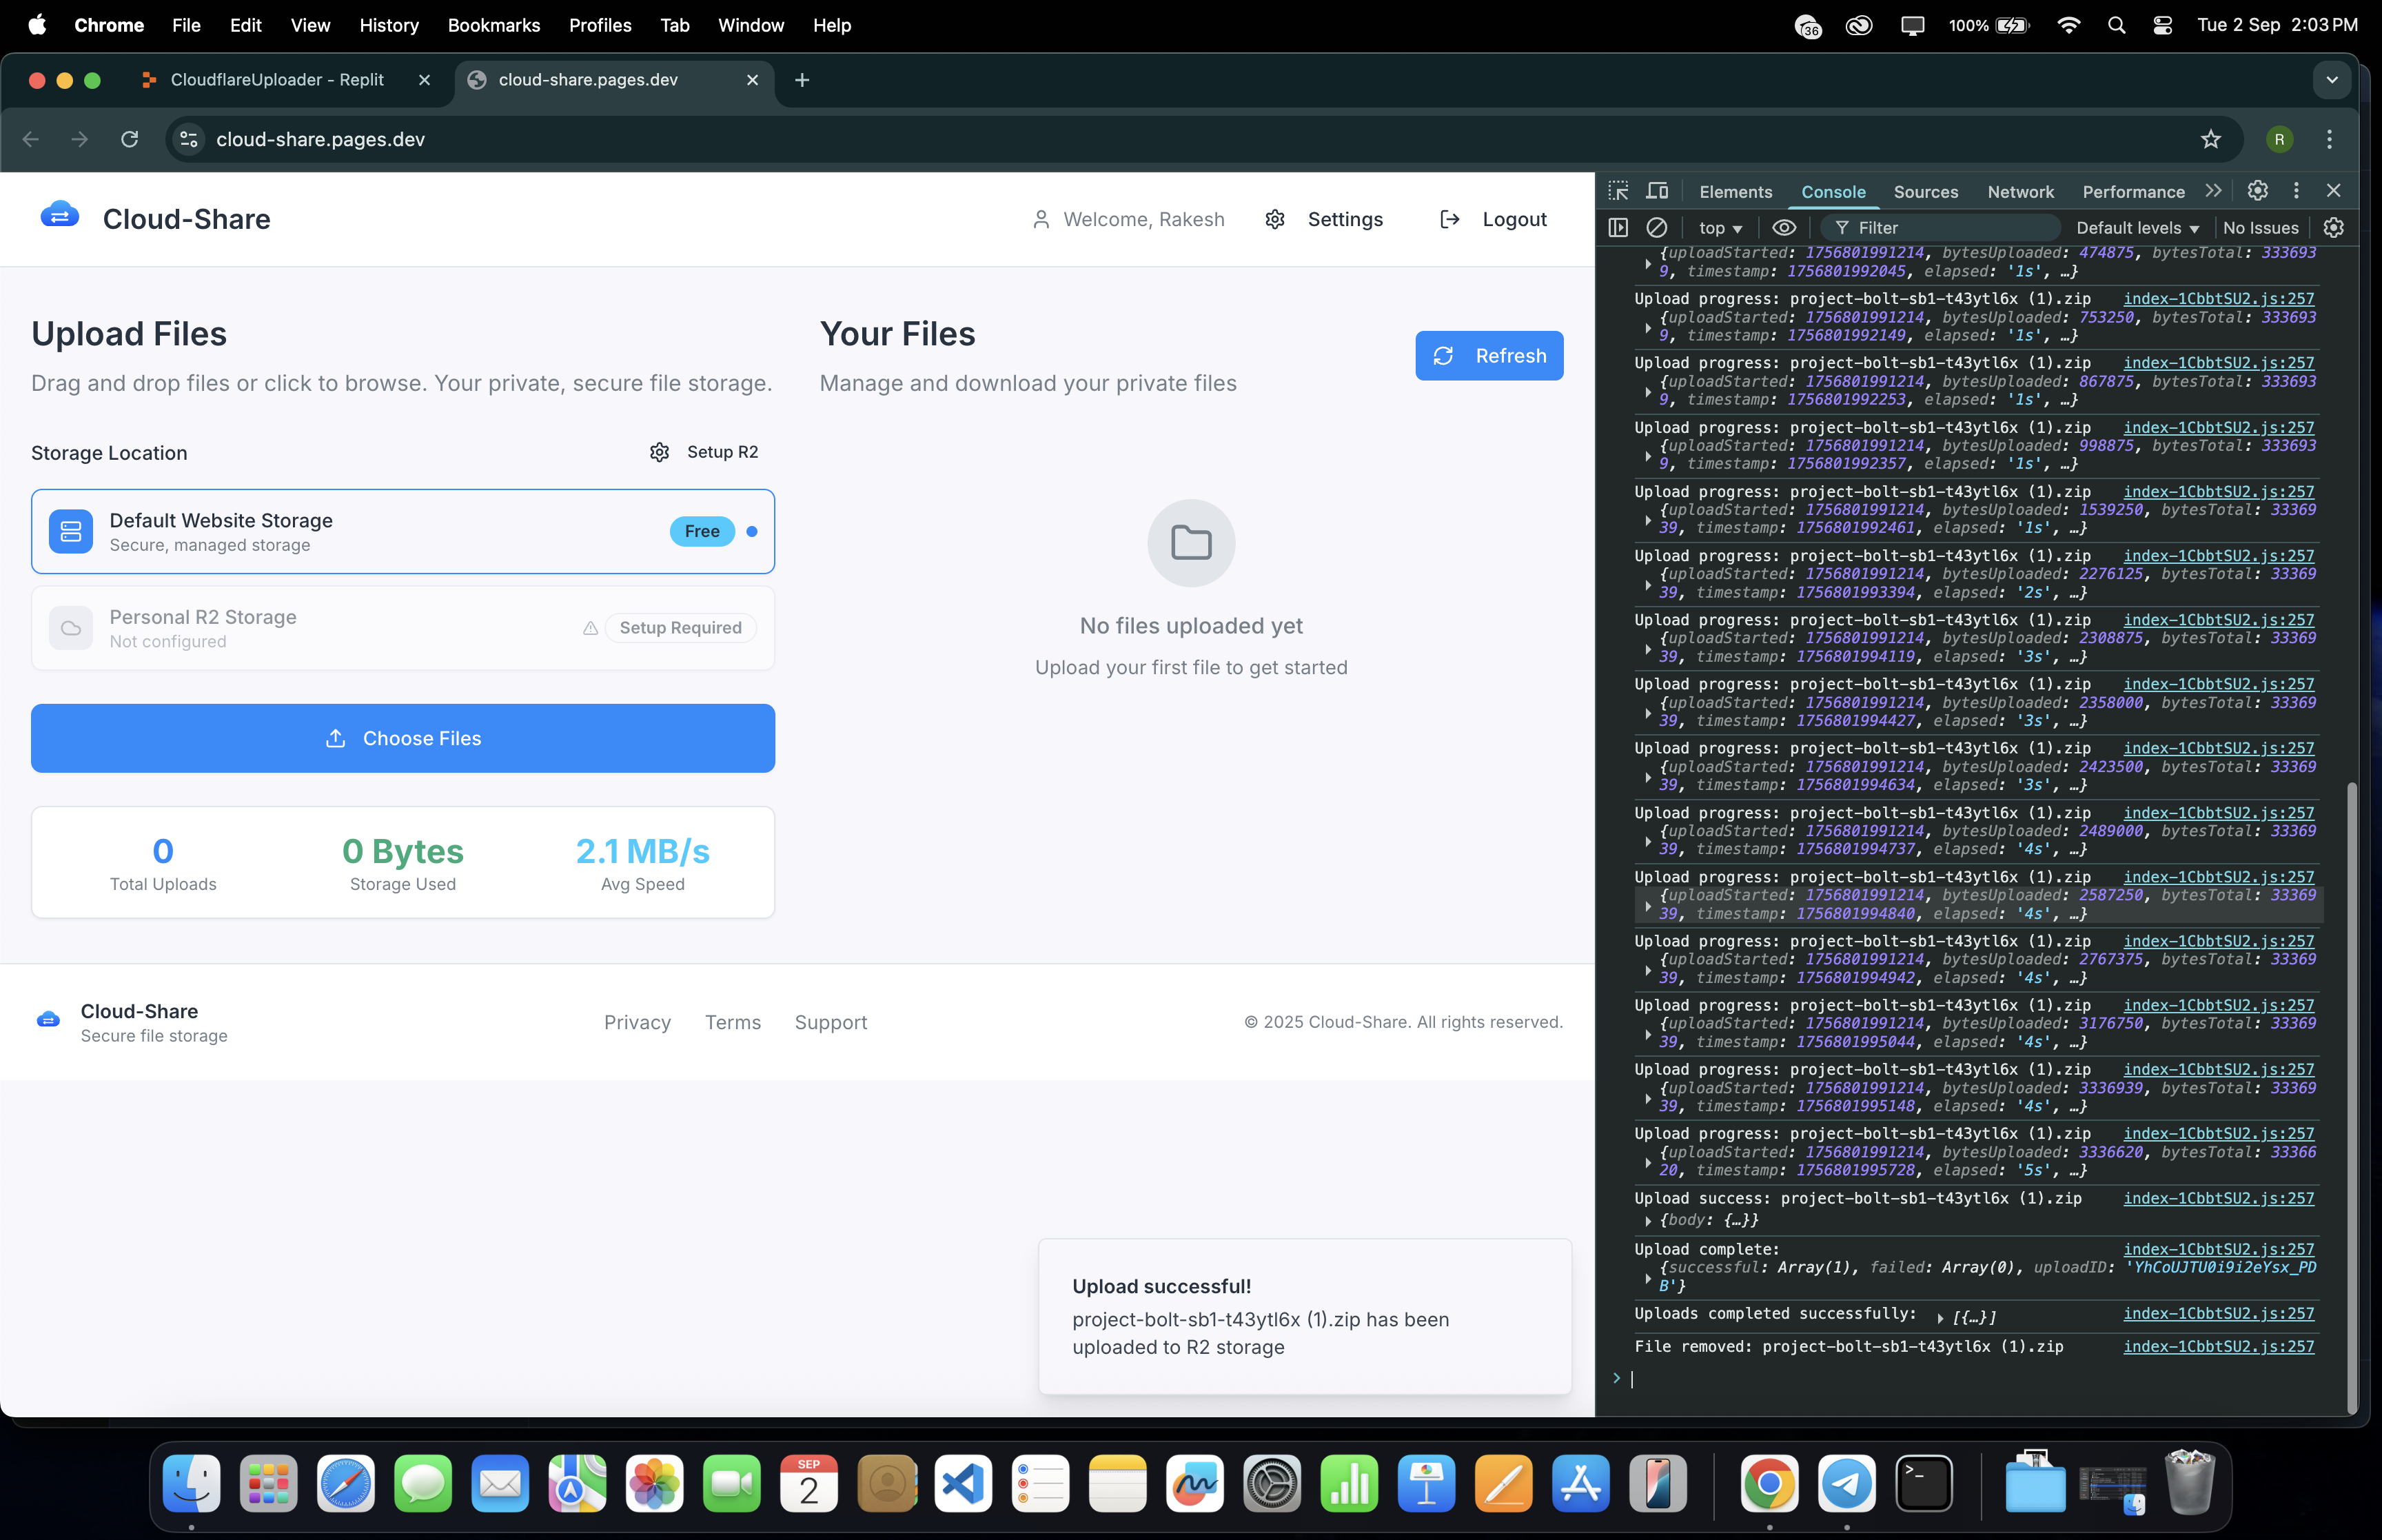Open the Support footer link

[x=831, y=1022]
